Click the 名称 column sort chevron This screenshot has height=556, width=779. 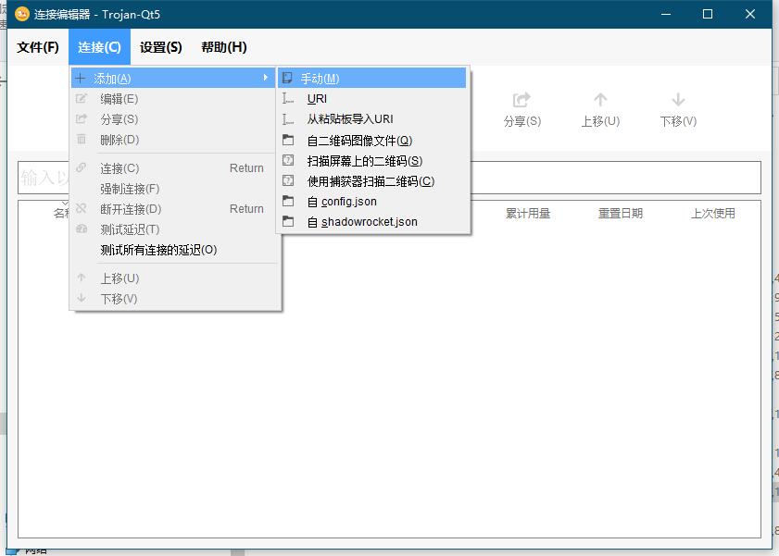[x=65, y=205]
